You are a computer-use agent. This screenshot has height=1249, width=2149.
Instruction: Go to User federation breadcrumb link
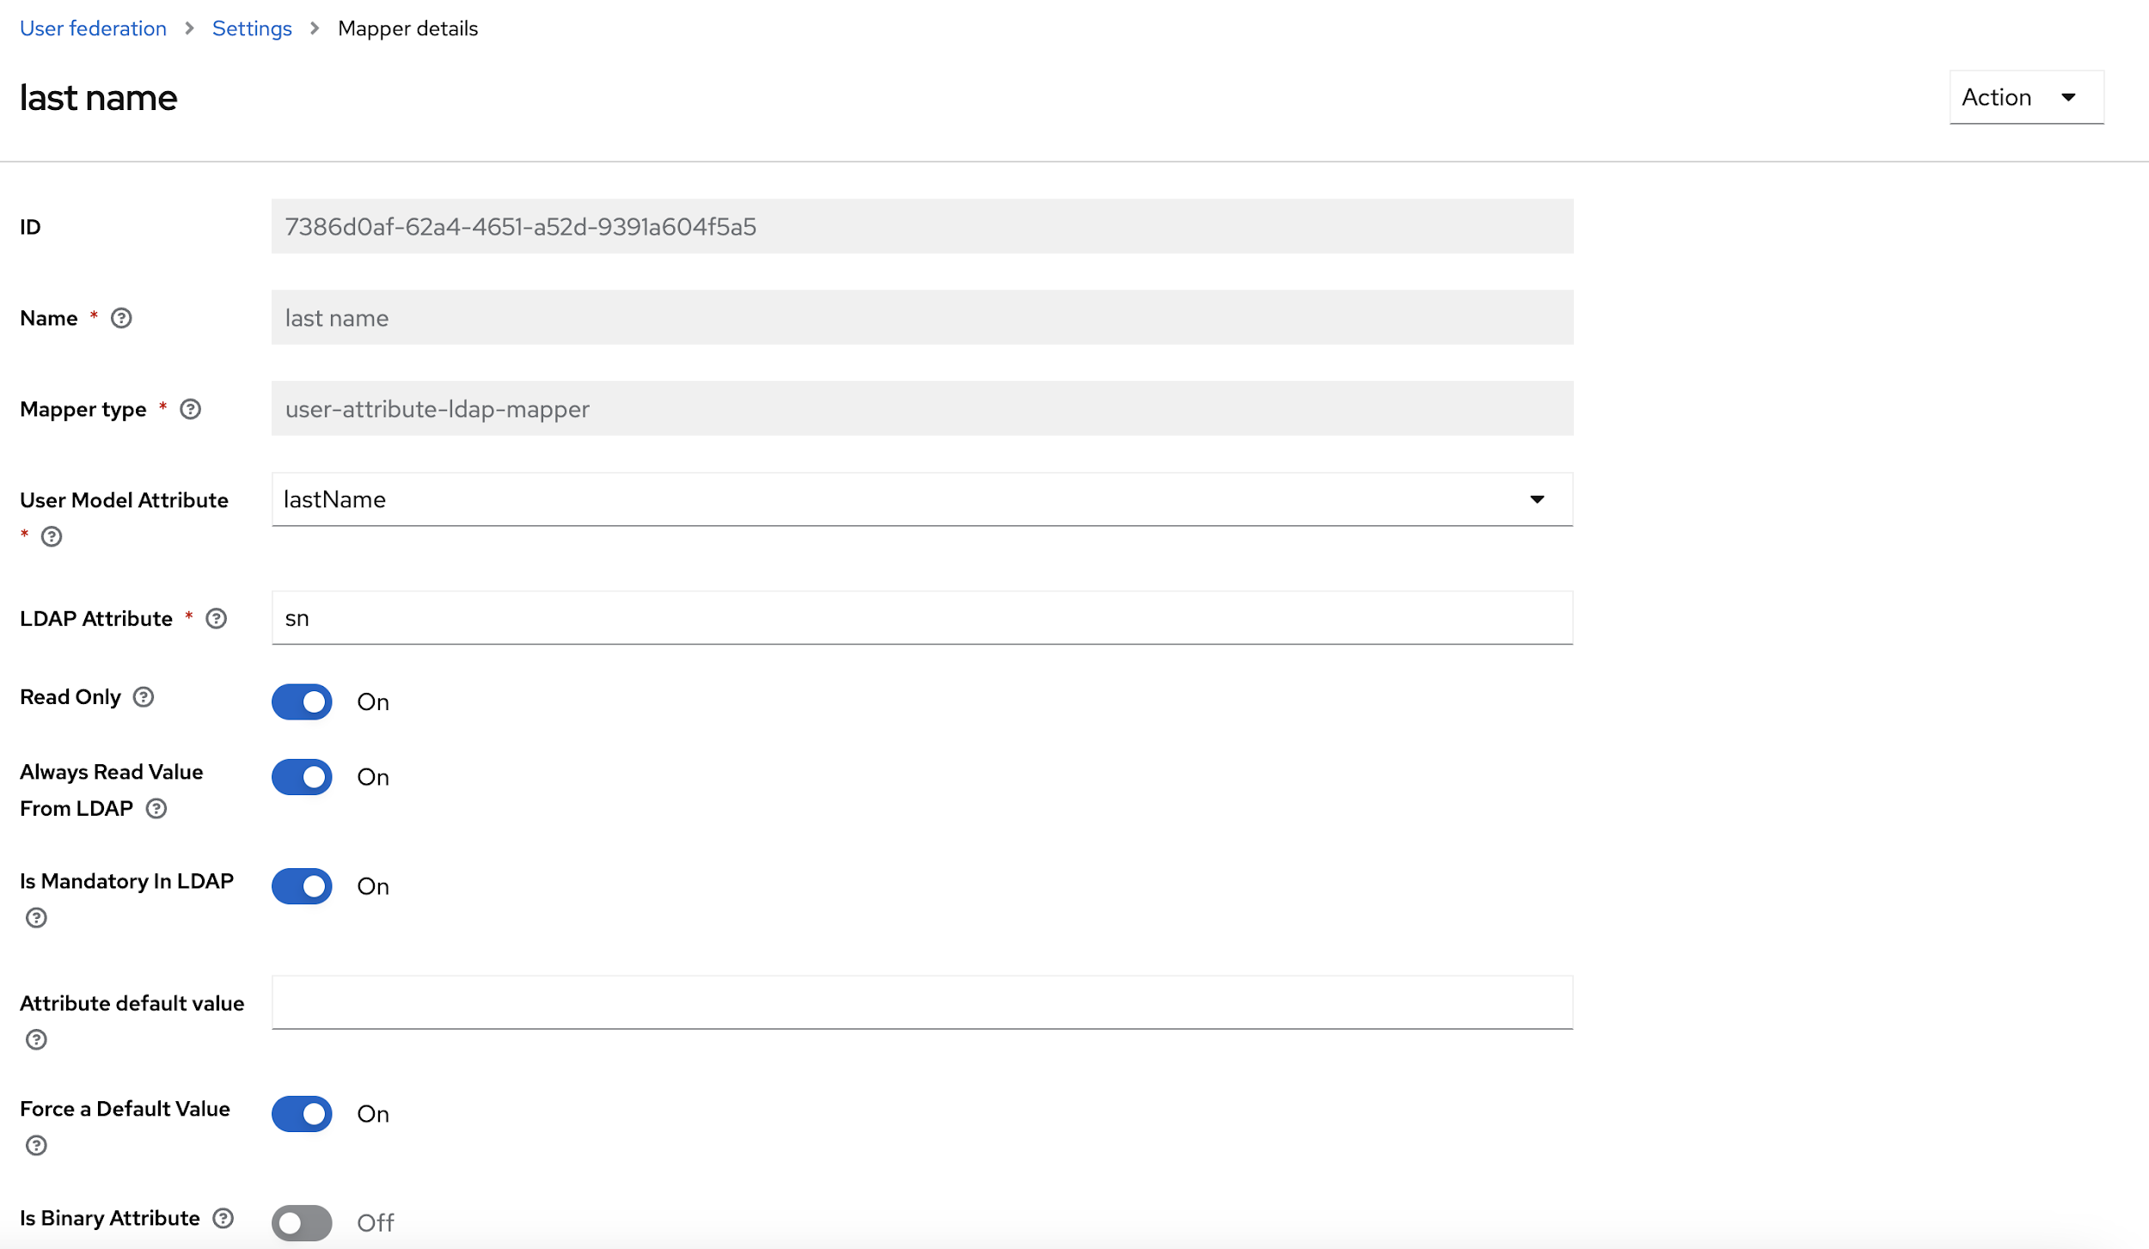[93, 28]
